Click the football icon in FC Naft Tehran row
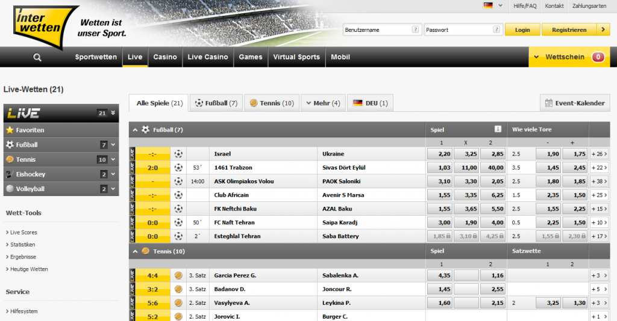The height and width of the screenshot is (321, 617). (178, 222)
